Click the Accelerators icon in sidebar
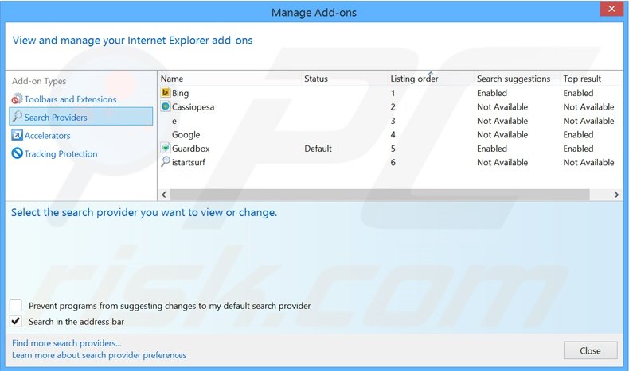 coord(17,136)
